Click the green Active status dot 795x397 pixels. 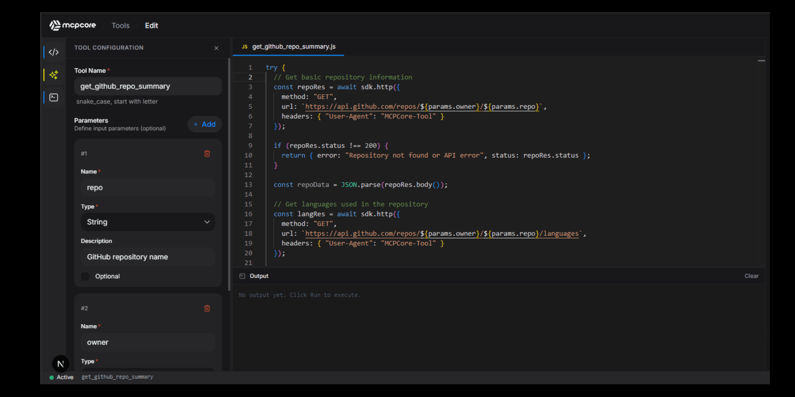pyautogui.click(x=52, y=377)
